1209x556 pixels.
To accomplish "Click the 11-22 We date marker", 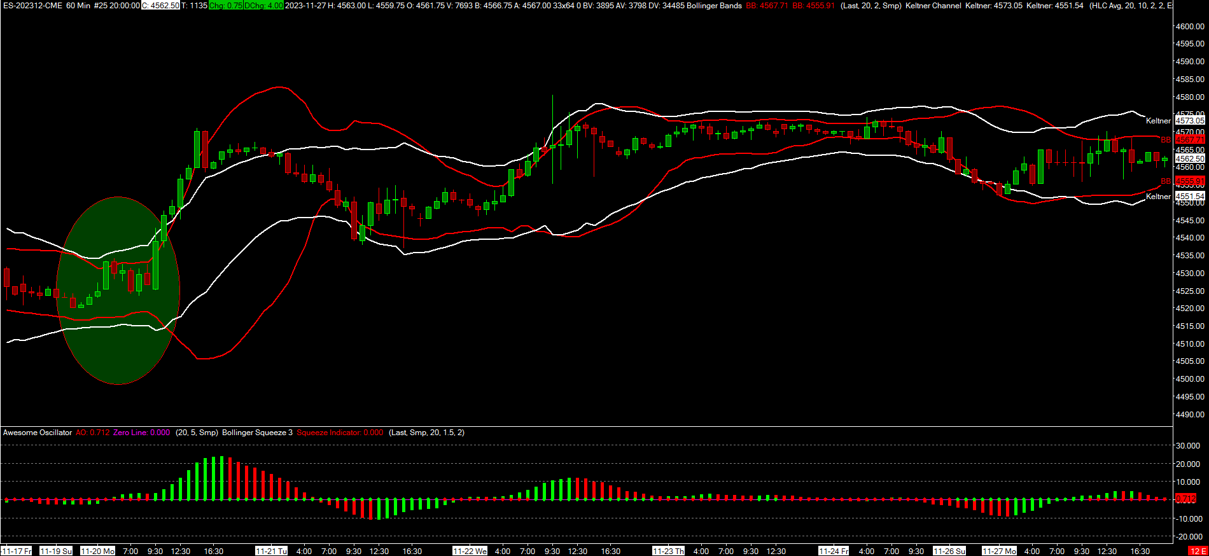I will (470, 551).
